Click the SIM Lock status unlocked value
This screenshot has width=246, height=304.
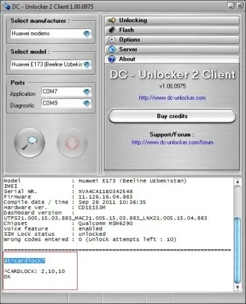92,234
